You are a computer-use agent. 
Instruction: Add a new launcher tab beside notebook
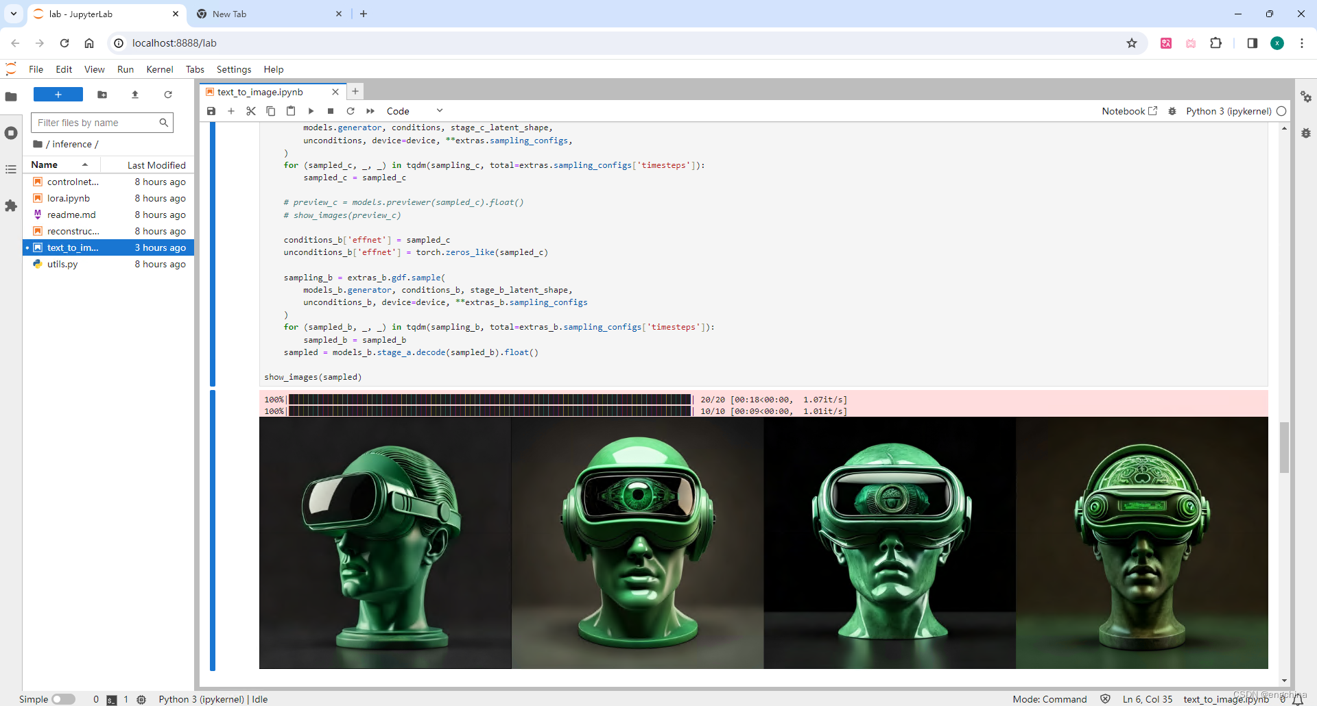pyautogui.click(x=355, y=91)
